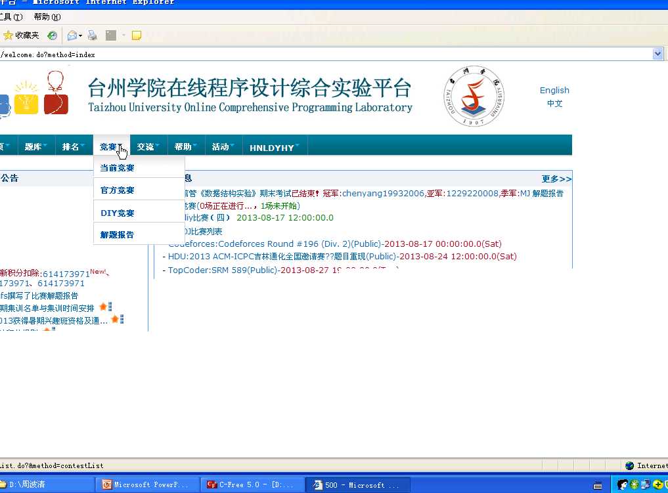Click the 竞赛 navigation menu
668x493 pixels.
(111, 146)
